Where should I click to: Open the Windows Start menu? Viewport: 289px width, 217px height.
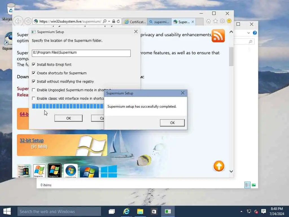coord(7,211)
